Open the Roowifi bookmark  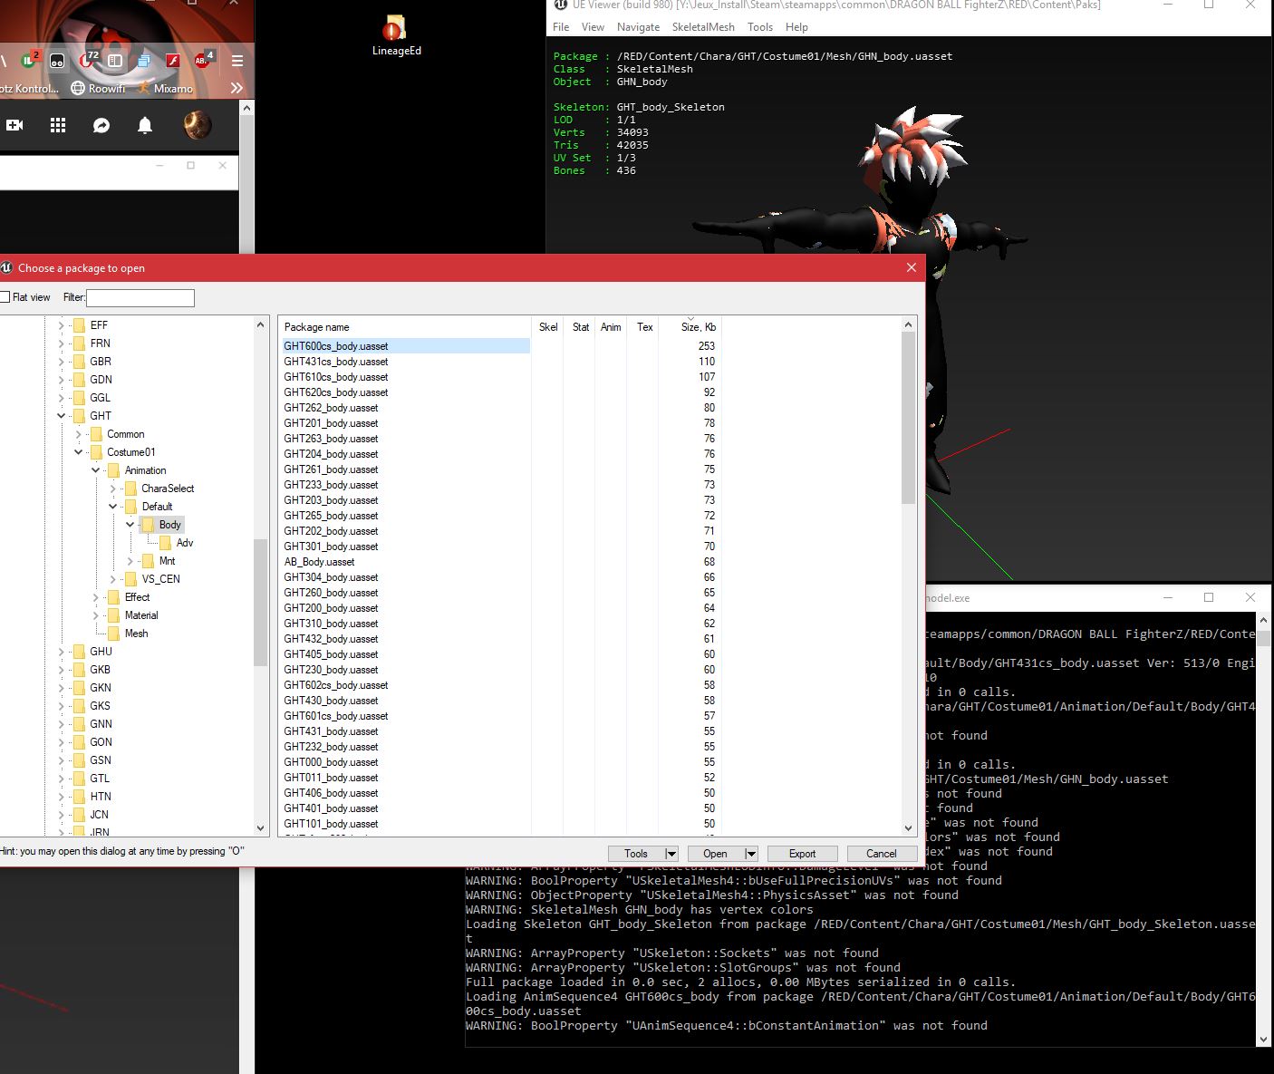pos(98,89)
